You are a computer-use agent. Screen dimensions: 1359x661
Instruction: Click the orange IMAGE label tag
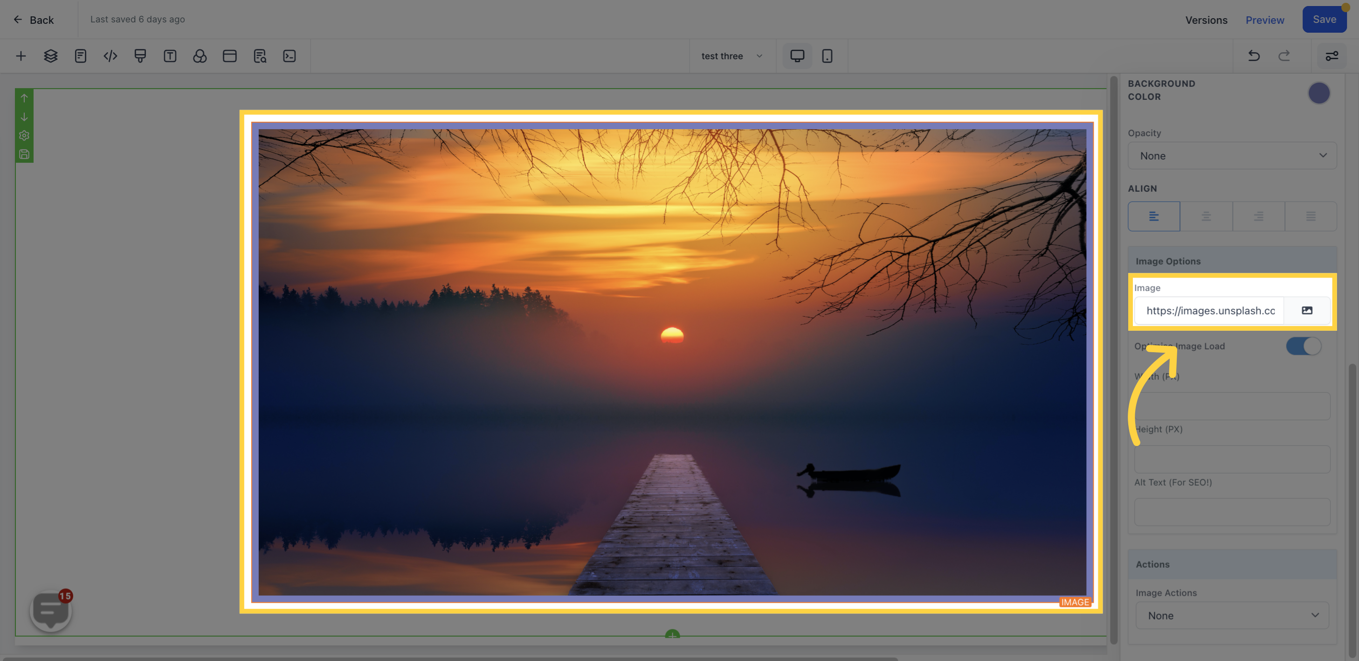[1075, 602]
